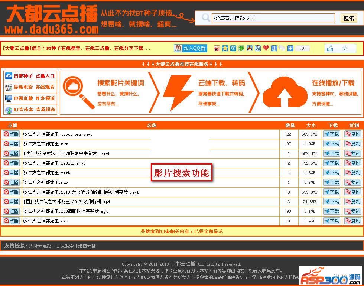Image resolution: width=364 pixels, height=286 pixels.
Task: Click 点播 for 狄仁杰之神都龙王_DVDscr.rmvb
Action: point(11,163)
